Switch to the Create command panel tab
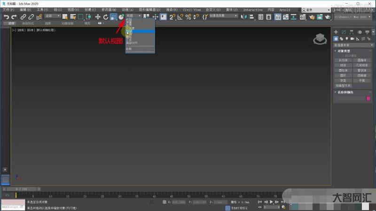This screenshot has height=211, width=376. pyautogui.click(x=336, y=32)
